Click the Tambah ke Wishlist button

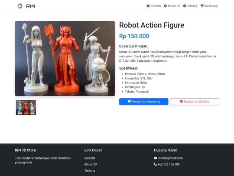point(195,102)
